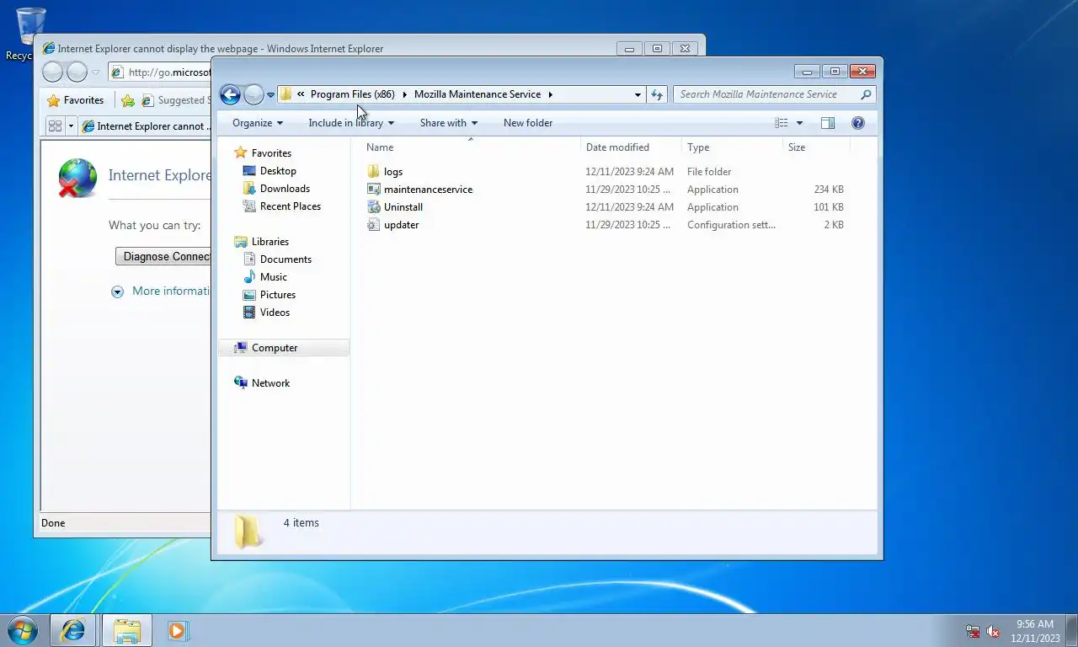Select Computer in the navigation pane
The image size is (1078, 647).
click(x=284, y=348)
